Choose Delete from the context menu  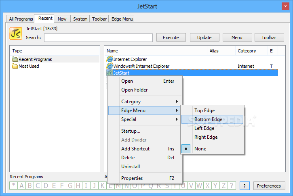[145, 158]
